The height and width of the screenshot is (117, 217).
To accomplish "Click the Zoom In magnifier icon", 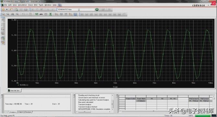I will 3,14.
